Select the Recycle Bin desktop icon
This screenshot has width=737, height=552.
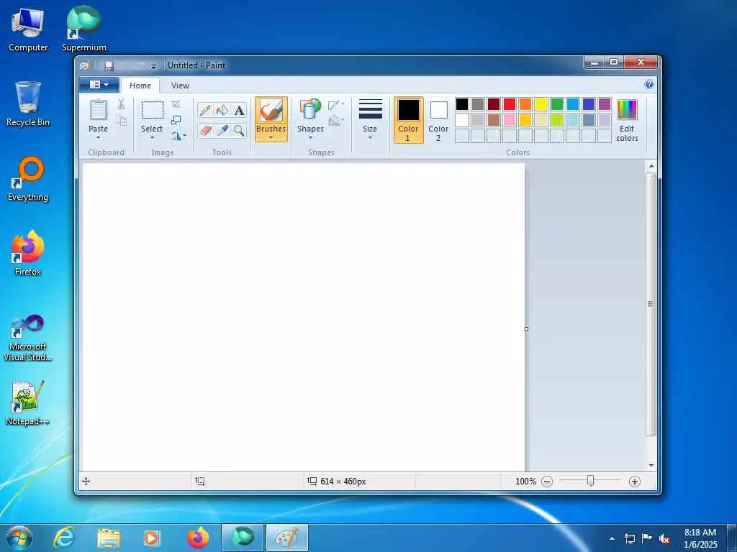point(28,103)
